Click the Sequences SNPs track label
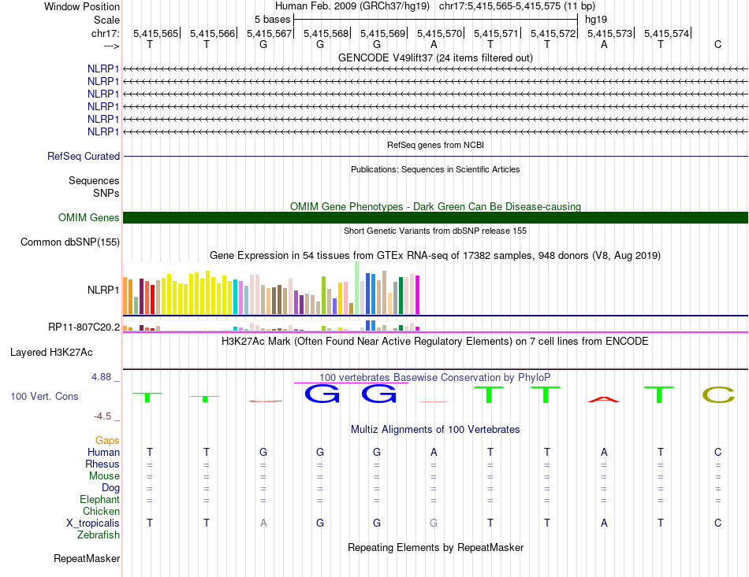Image resolution: width=749 pixels, height=577 pixels. click(94, 187)
